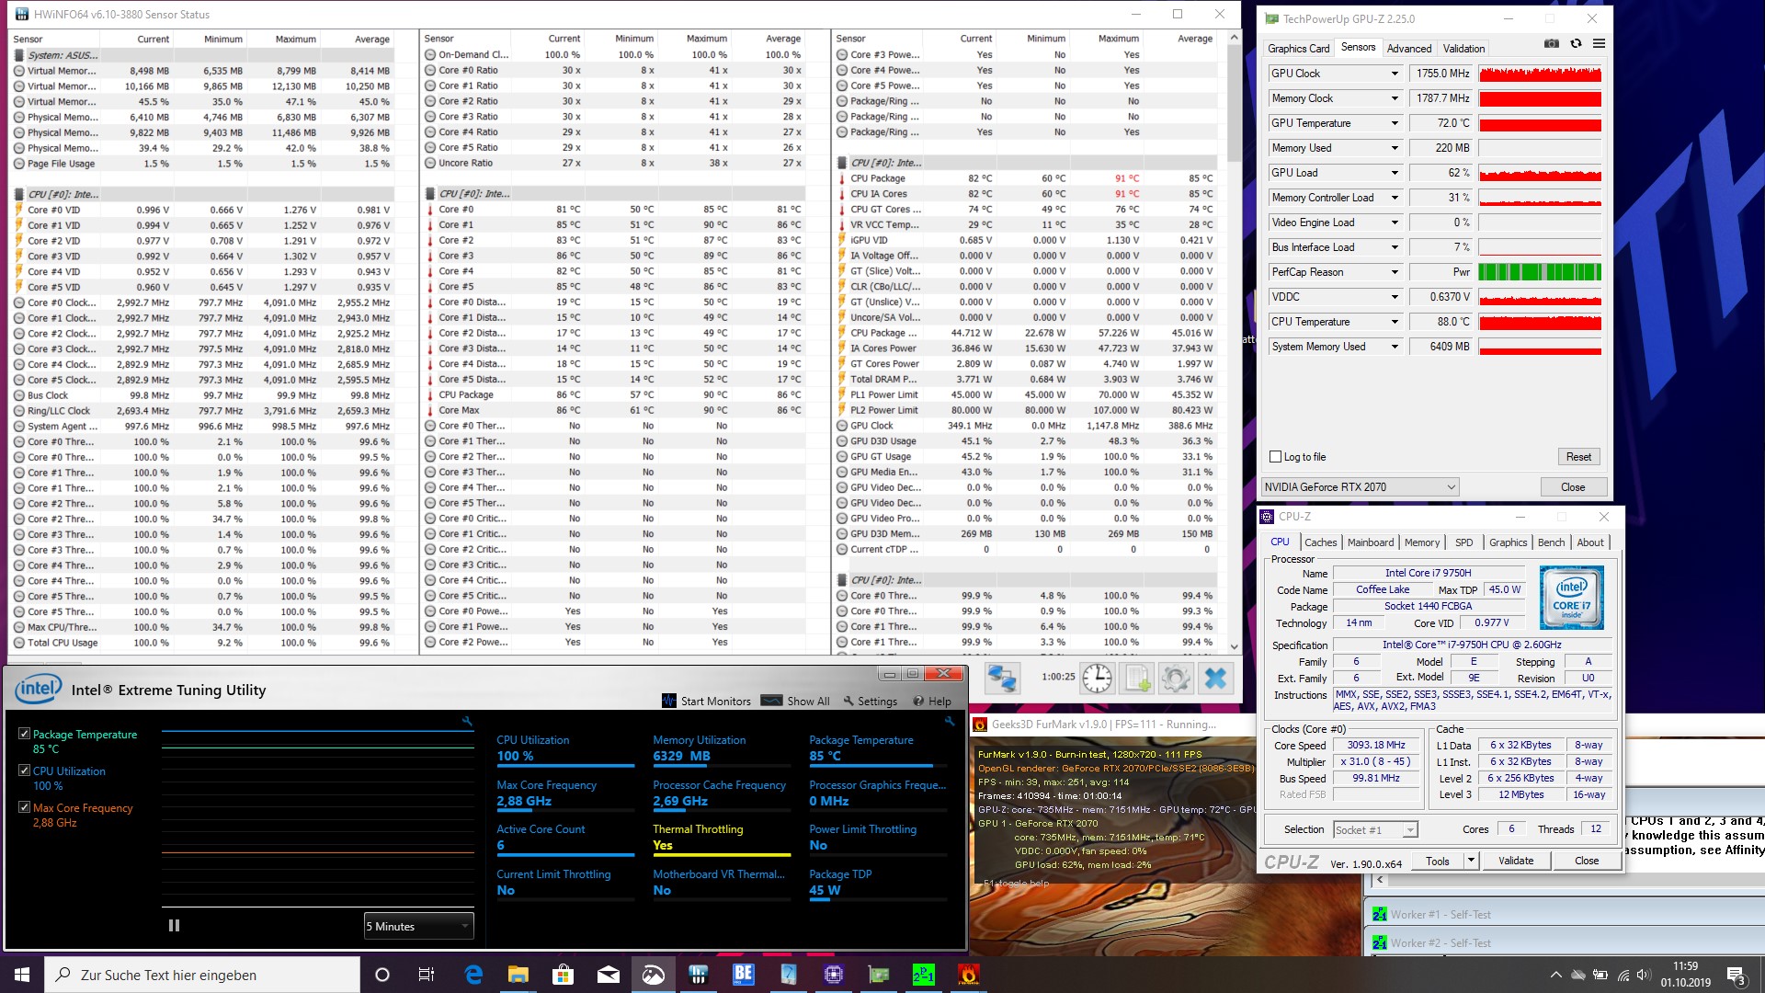Open Task View on taskbar

pos(427,975)
